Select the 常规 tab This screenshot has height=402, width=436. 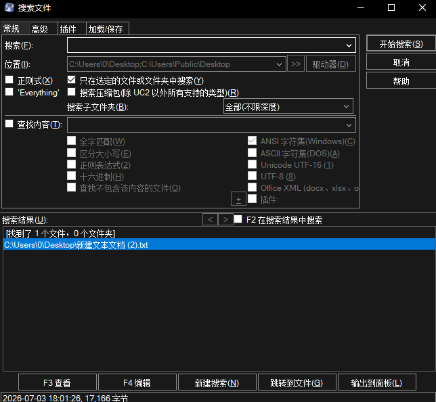pyautogui.click(x=15, y=28)
